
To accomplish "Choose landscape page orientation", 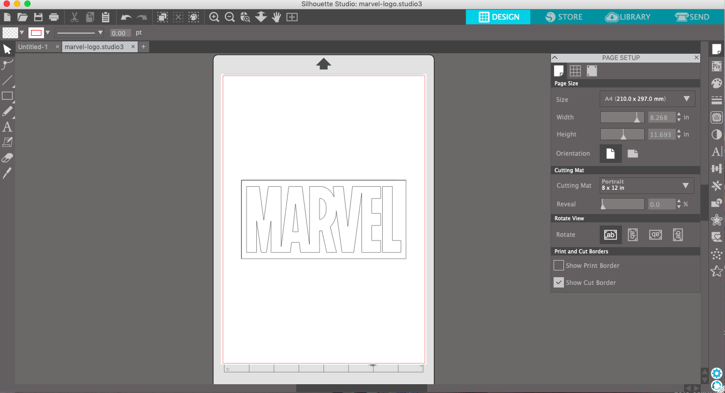I will pos(633,153).
